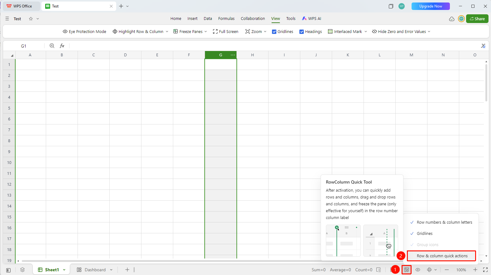Click the highlight crosshair icon in status bar
Screen dimensions: 491x275
coord(429,270)
